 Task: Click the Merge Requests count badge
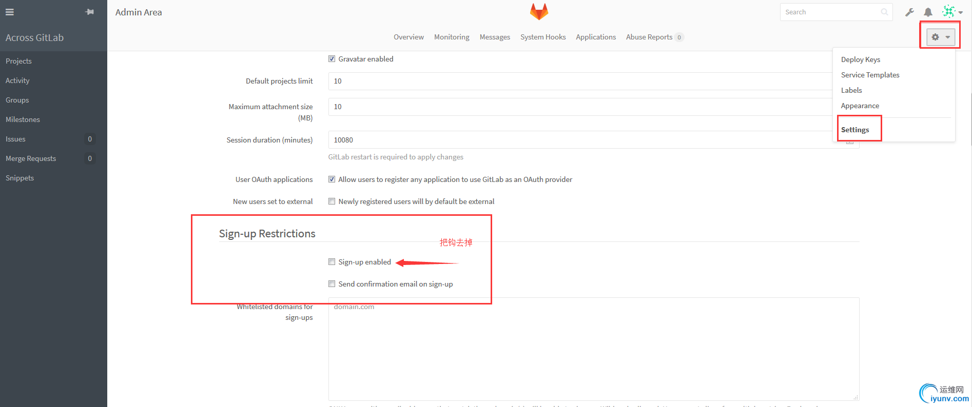point(90,158)
